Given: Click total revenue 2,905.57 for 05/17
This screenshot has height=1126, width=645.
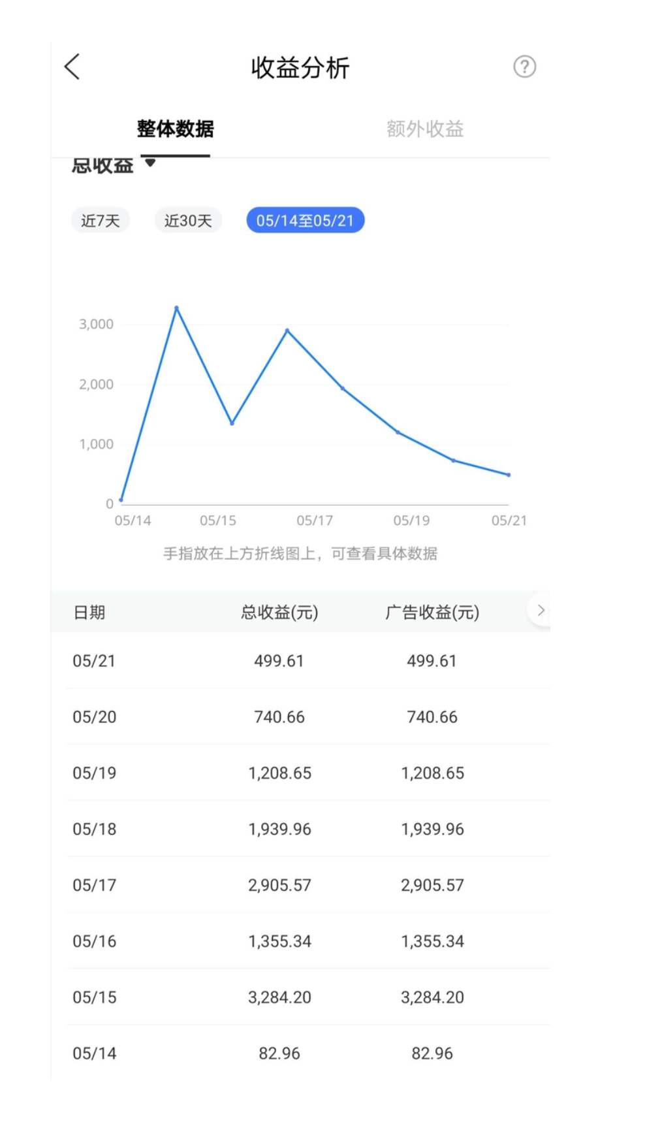Looking at the screenshot, I should (x=279, y=886).
